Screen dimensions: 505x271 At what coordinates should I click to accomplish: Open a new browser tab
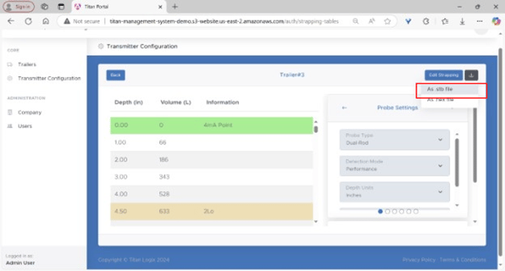pyautogui.click(x=175, y=7)
